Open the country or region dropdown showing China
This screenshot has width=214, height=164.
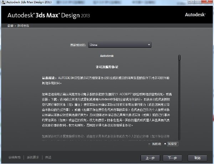pyautogui.click(x=120, y=45)
